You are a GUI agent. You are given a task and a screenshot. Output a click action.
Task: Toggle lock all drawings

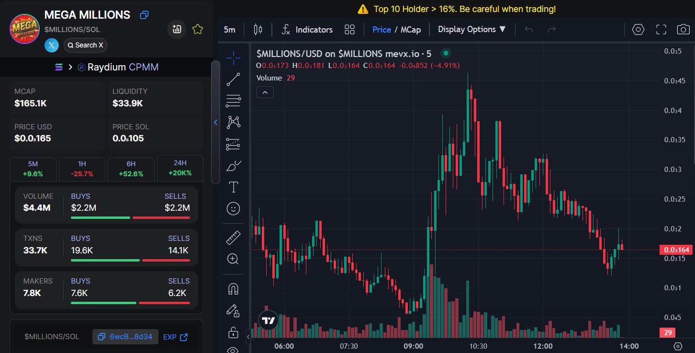[x=233, y=332]
